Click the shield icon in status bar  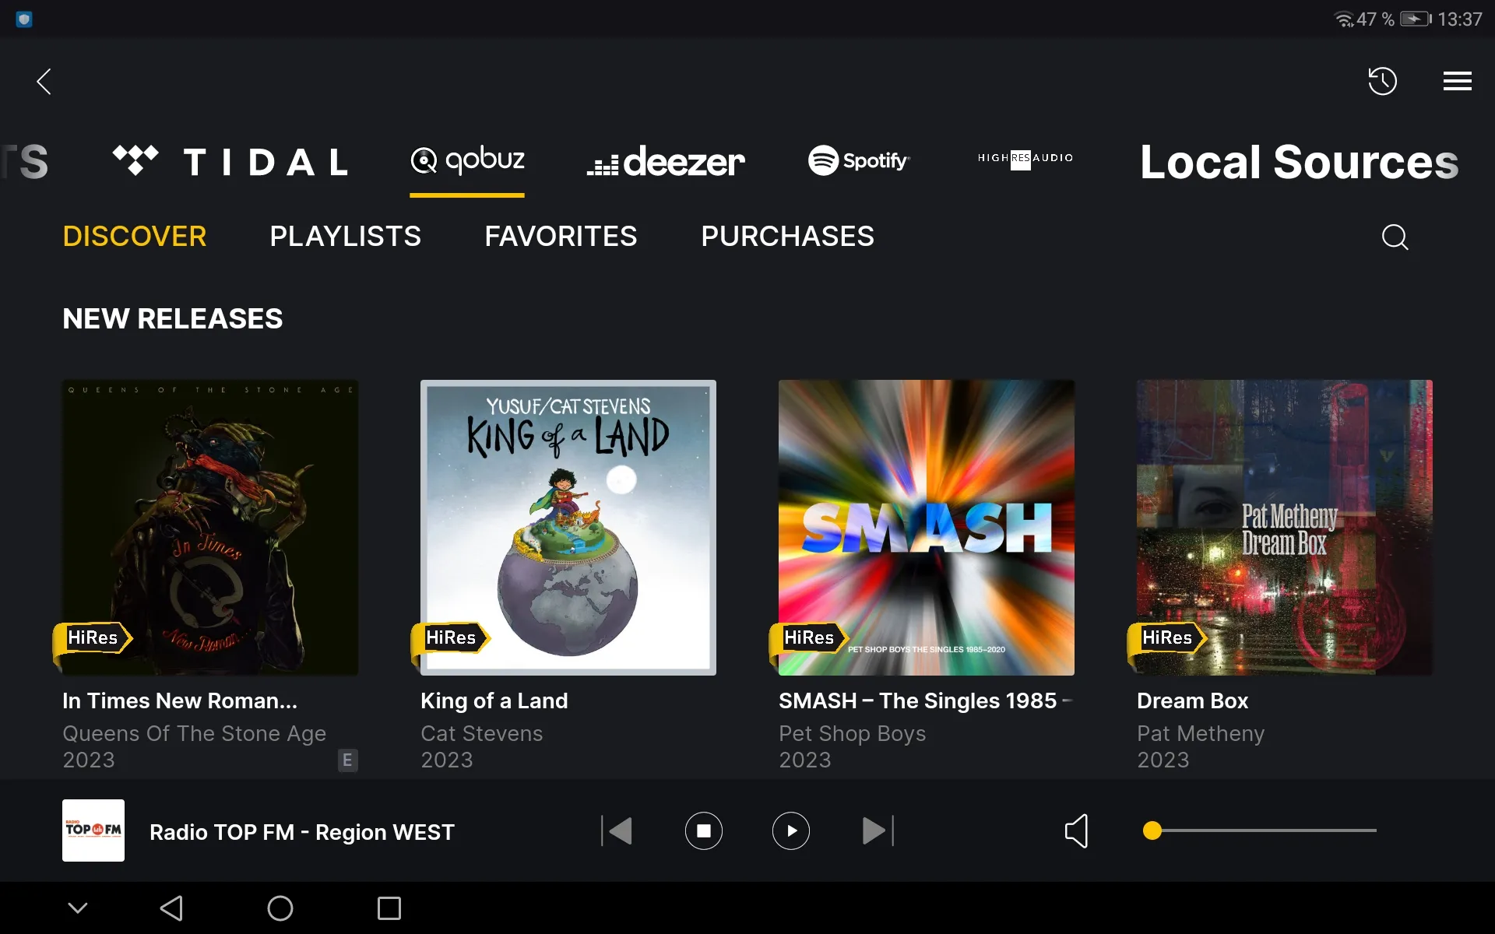coord(24,19)
